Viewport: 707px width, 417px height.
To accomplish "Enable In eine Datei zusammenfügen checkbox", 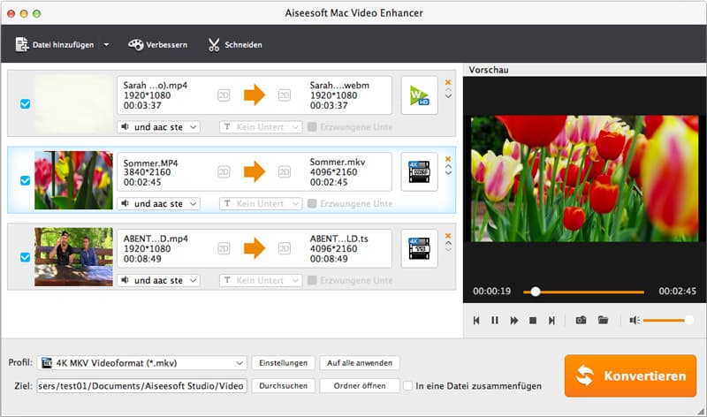I will 407,386.
